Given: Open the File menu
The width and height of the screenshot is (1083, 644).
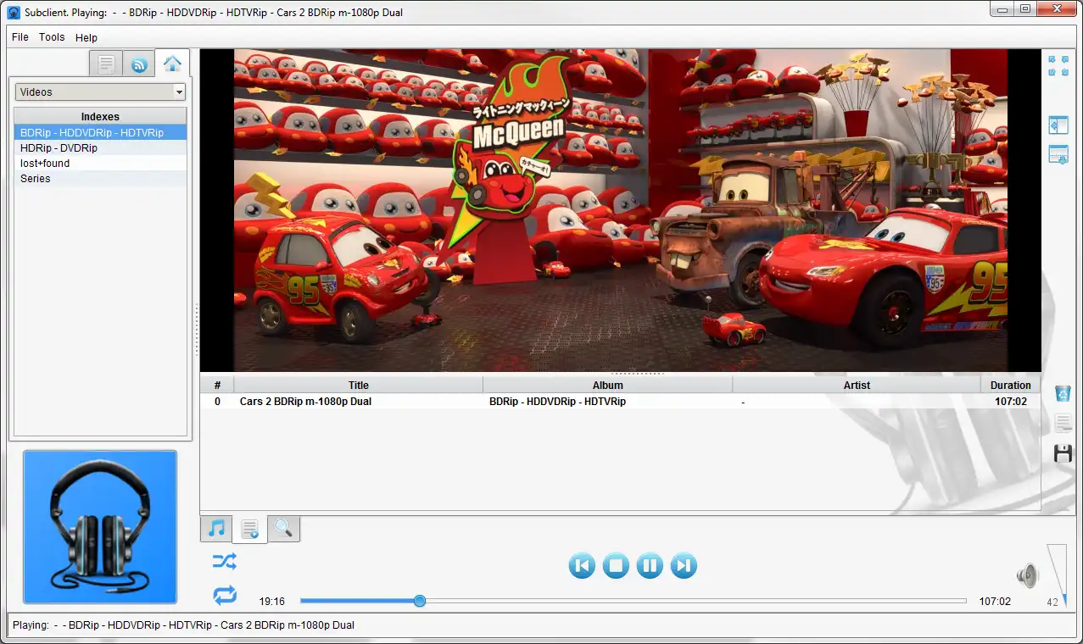Looking at the screenshot, I should [20, 37].
